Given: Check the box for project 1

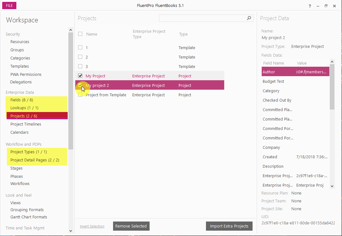Looking at the screenshot, I should [x=80, y=47].
